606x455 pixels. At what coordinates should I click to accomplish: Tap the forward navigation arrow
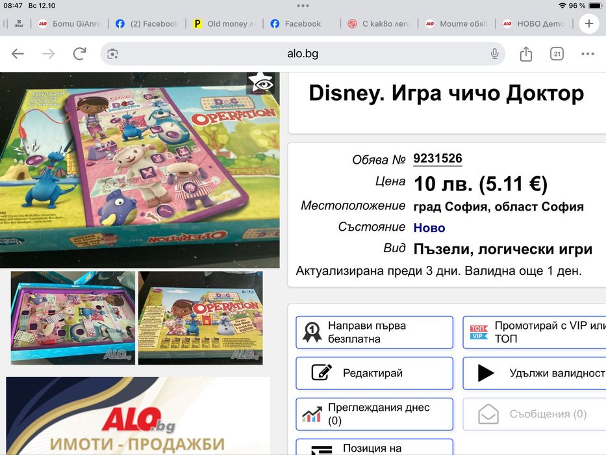(x=48, y=54)
